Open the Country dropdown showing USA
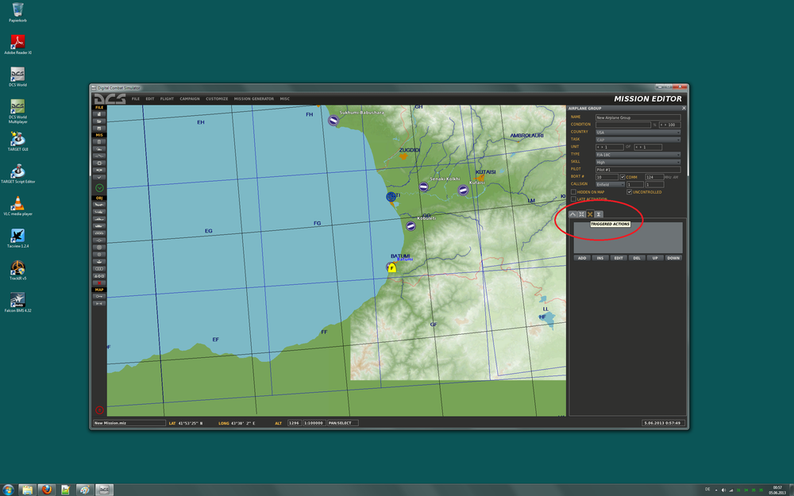Viewport: 794px width, 496px height. pos(638,133)
